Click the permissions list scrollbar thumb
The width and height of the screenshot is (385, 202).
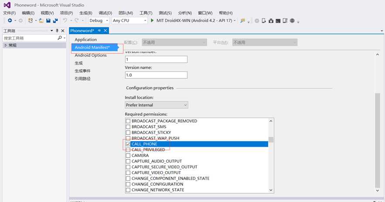click(x=271, y=139)
